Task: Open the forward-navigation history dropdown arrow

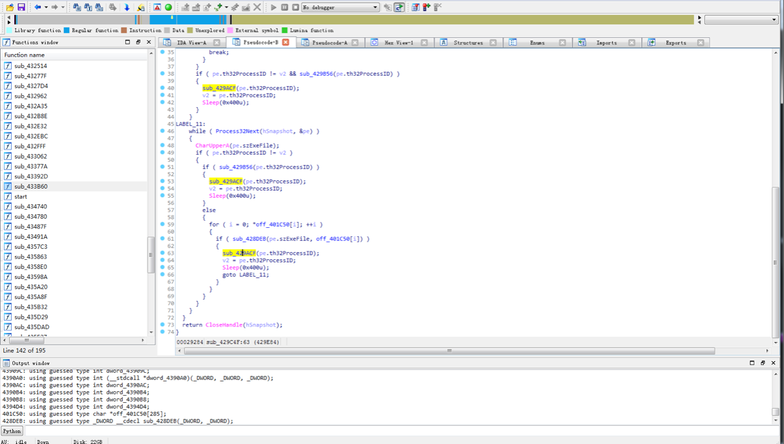Action: [63, 7]
